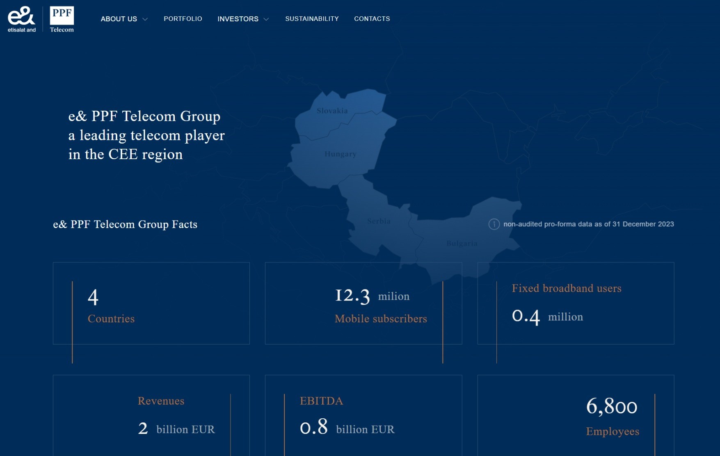Click the EBITDA fact card
The height and width of the screenshot is (456, 720).
363,415
